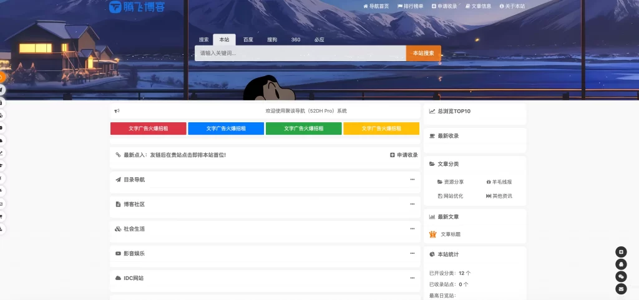This screenshot has height=300, width=639.
Task: Click the cloud icon in left rail
Action: [x=2, y=140]
